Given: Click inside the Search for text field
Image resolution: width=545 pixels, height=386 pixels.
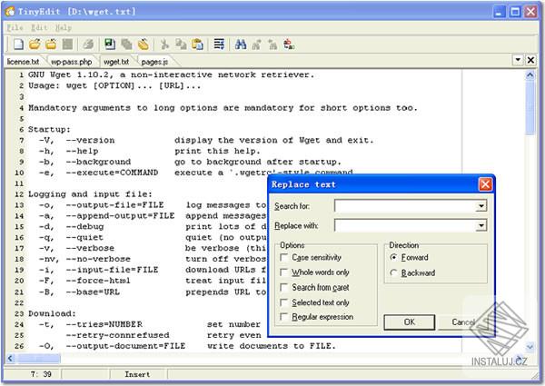Looking at the screenshot, I should pos(404,206).
